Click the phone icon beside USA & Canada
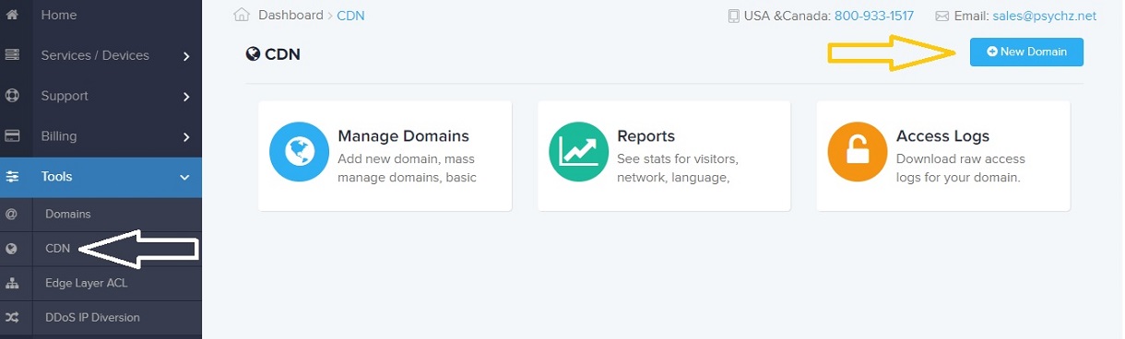This screenshot has height=339, width=1125. [734, 16]
